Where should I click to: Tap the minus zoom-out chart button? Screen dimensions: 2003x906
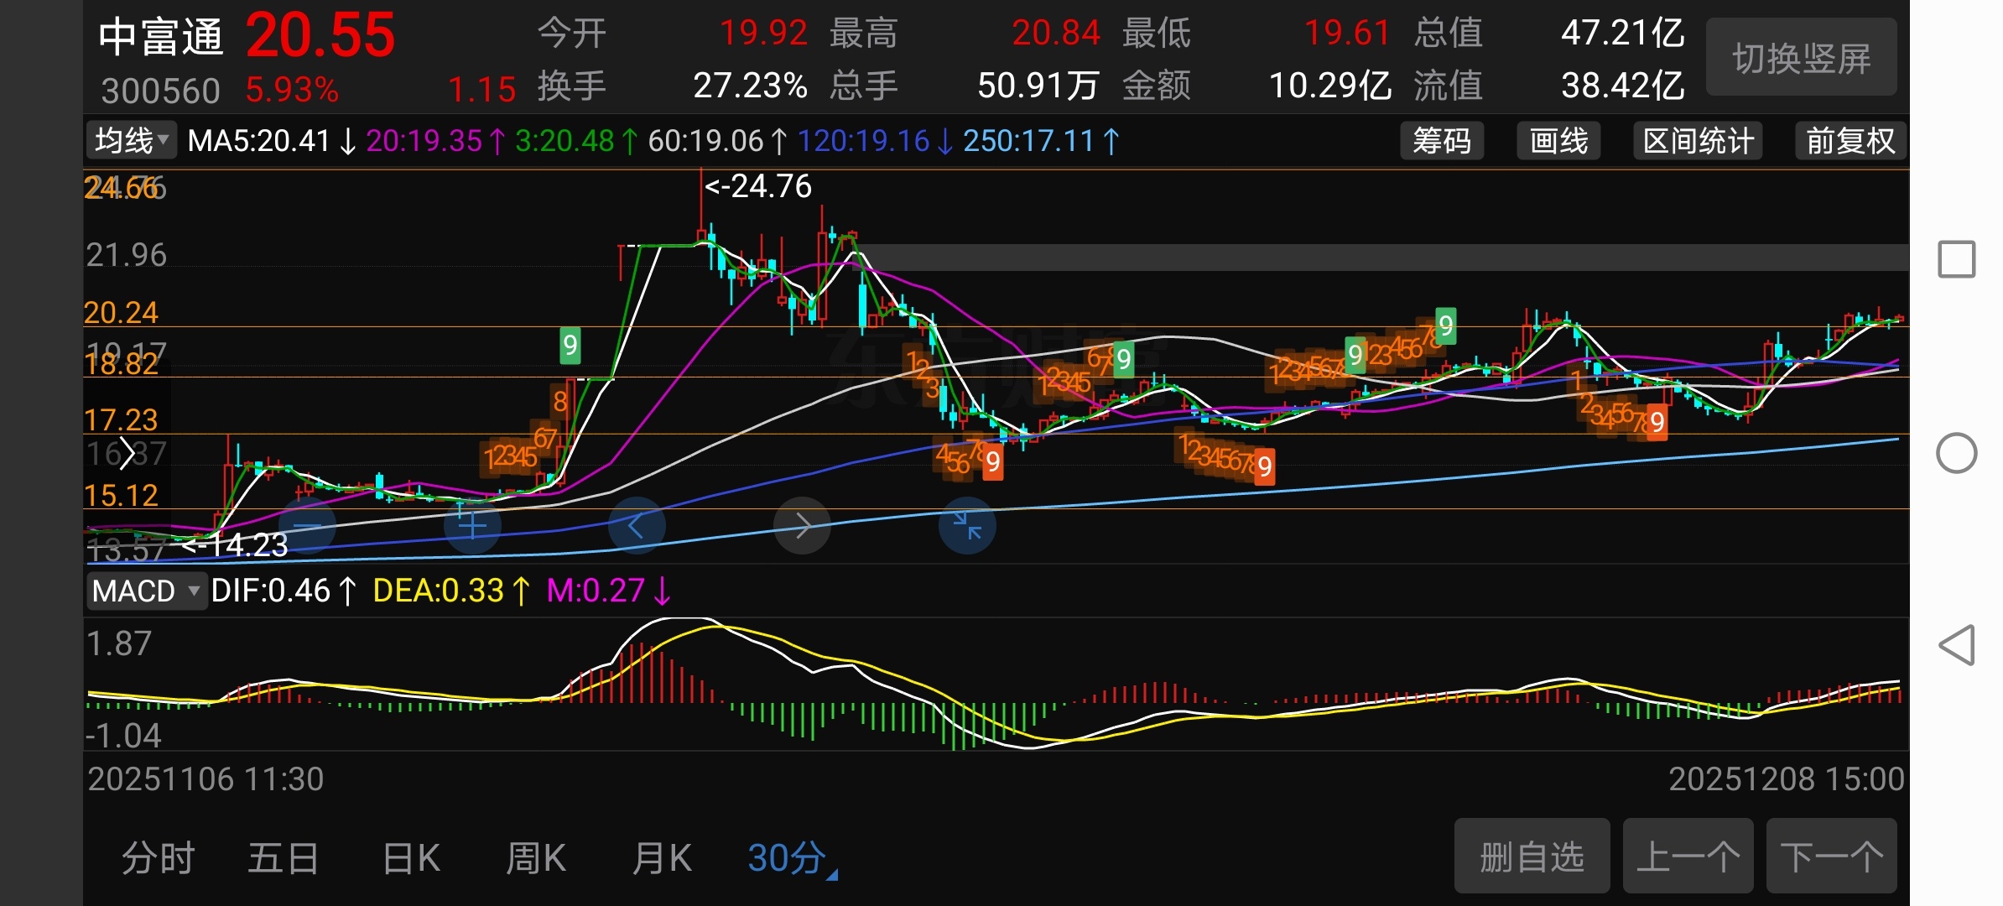pos(307,526)
